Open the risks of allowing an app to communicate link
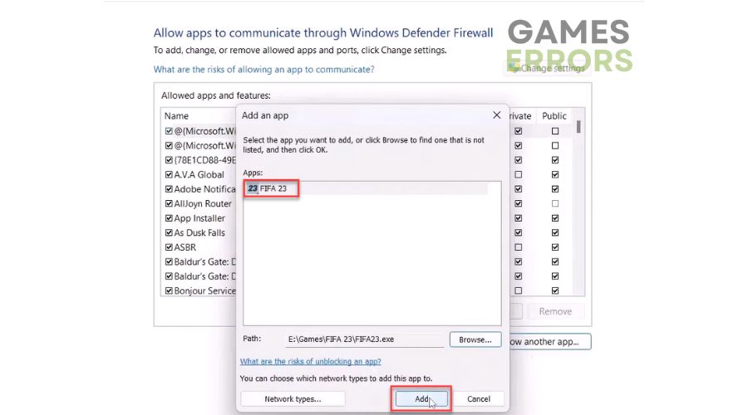This screenshot has width=748, height=415. pyautogui.click(x=263, y=70)
